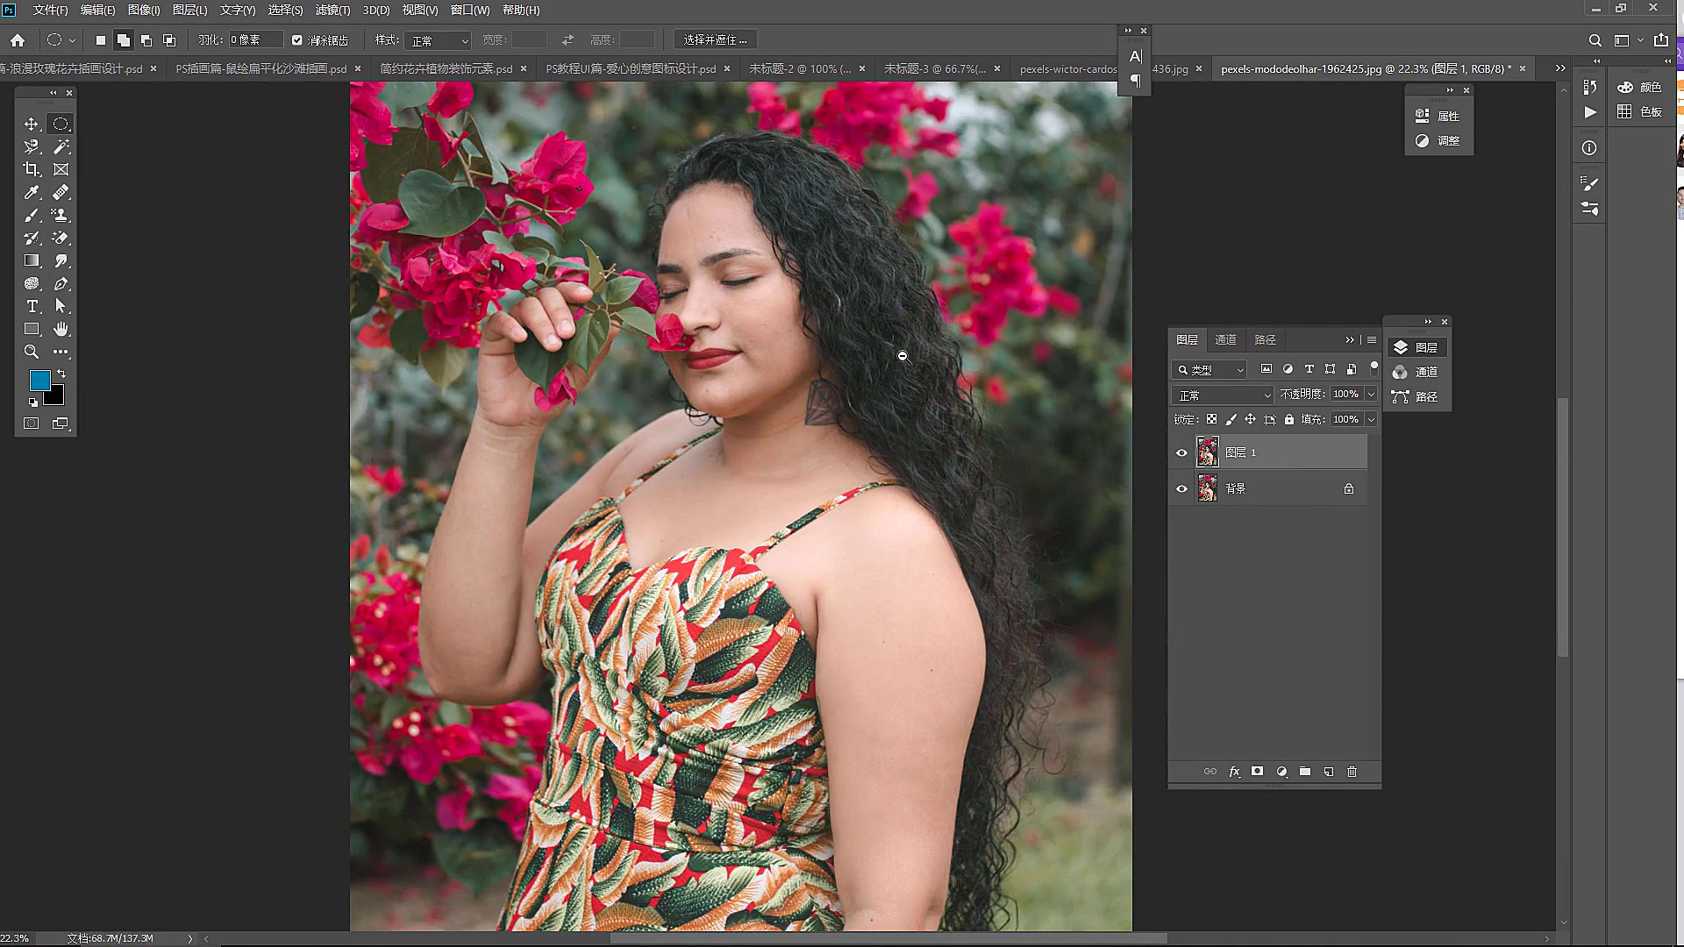The image size is (1684, 947).
Task: Select the Hand tool
Action: pyautogui.click(x=61, y=329)
